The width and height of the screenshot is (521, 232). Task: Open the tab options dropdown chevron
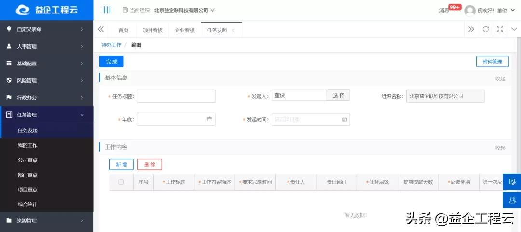click(514, 29)
